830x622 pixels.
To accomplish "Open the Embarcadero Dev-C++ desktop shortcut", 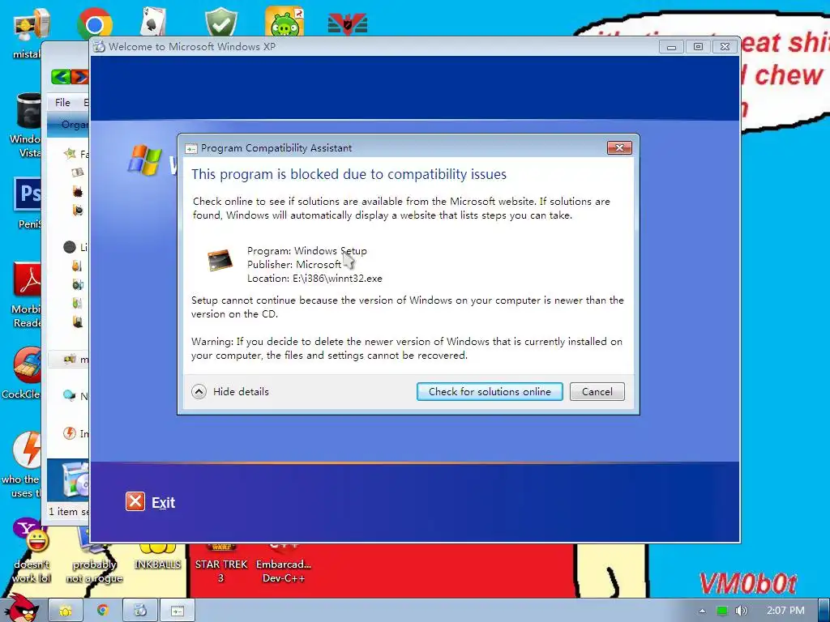I will click(284, 564).
